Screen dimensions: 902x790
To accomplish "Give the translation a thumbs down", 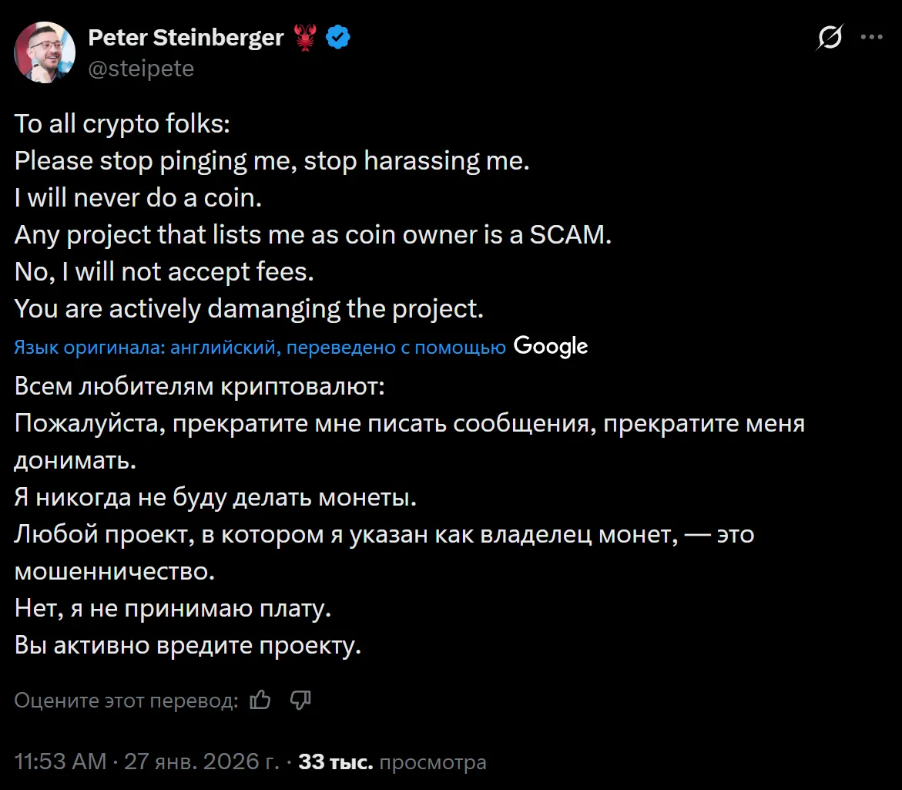I will (x=301, y=700).
